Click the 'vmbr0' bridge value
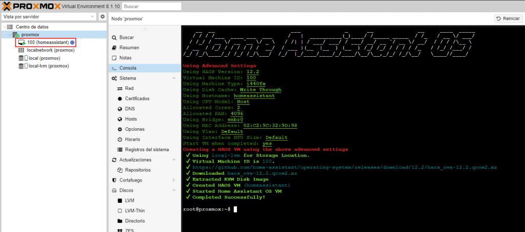Screen dimensions: 525x232 point(235,120)
